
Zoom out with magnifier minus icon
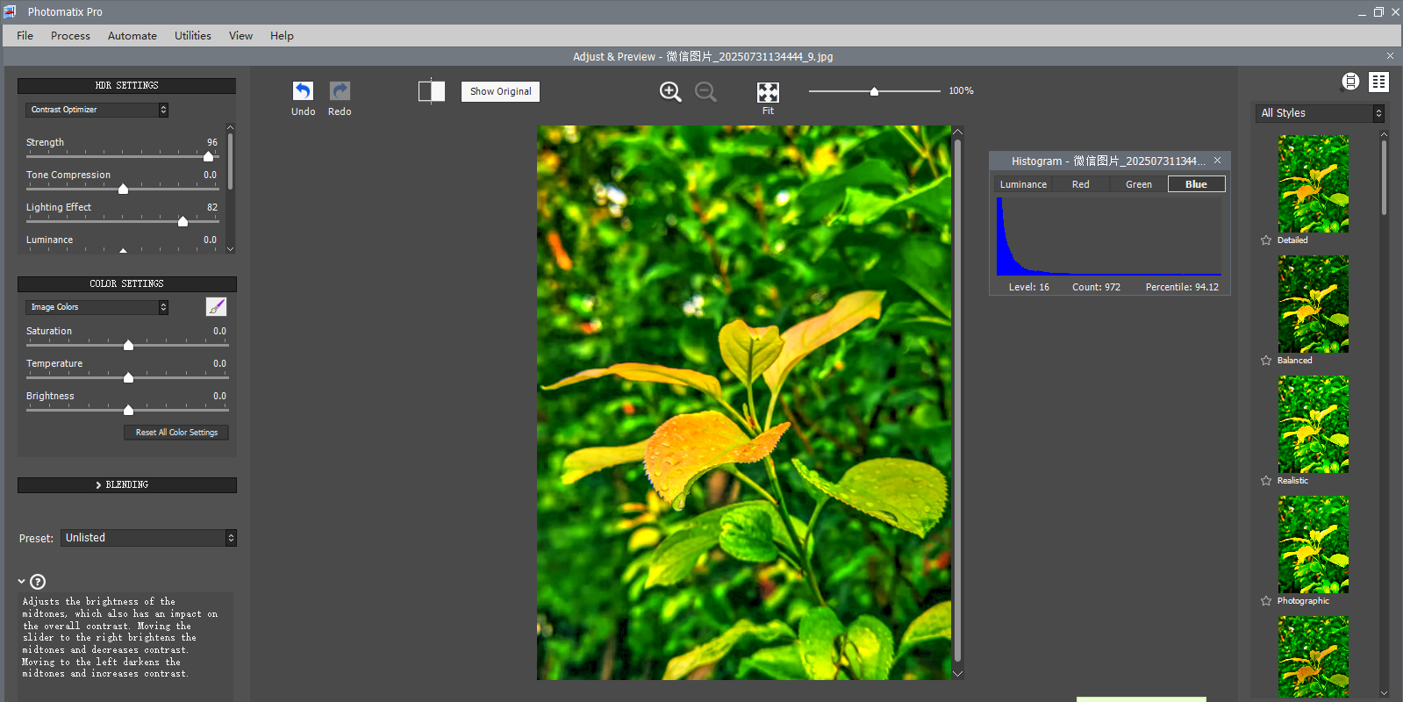[705, 92]
